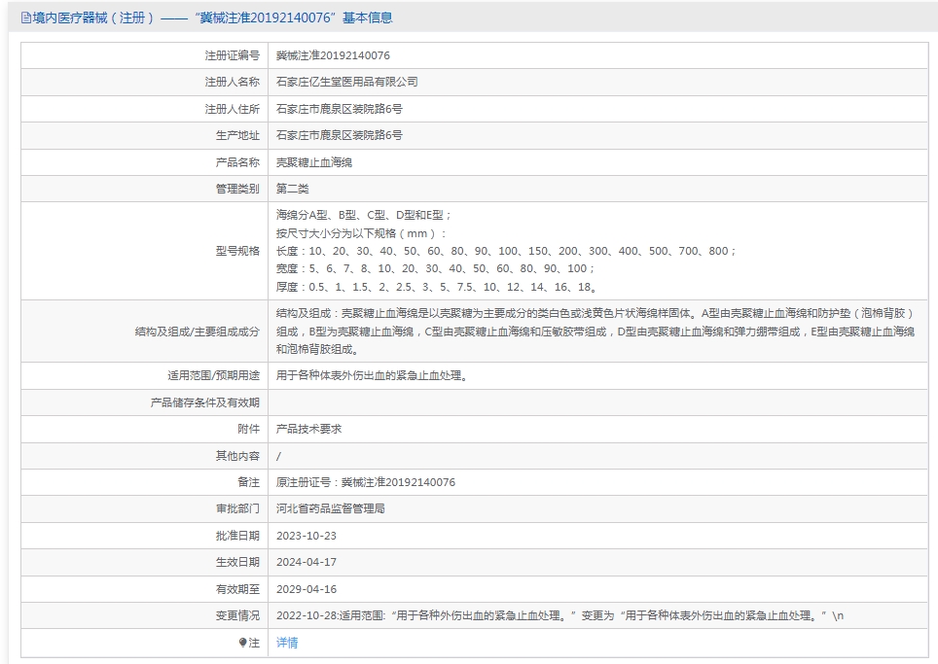This screenshot has height=664, width=938.
Task: Select effective date 2024-04-17
Action: (x=307, y=562)
